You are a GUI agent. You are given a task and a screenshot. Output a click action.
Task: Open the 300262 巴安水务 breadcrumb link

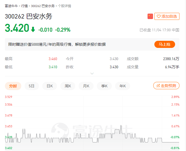pyautogui.click(x=43, y=6)
